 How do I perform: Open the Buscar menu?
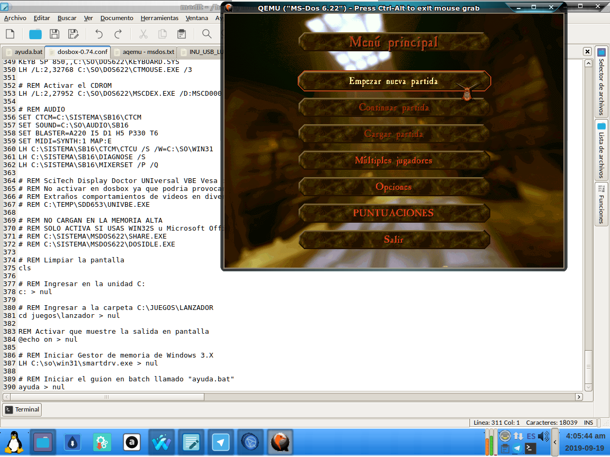pos(67,18)
